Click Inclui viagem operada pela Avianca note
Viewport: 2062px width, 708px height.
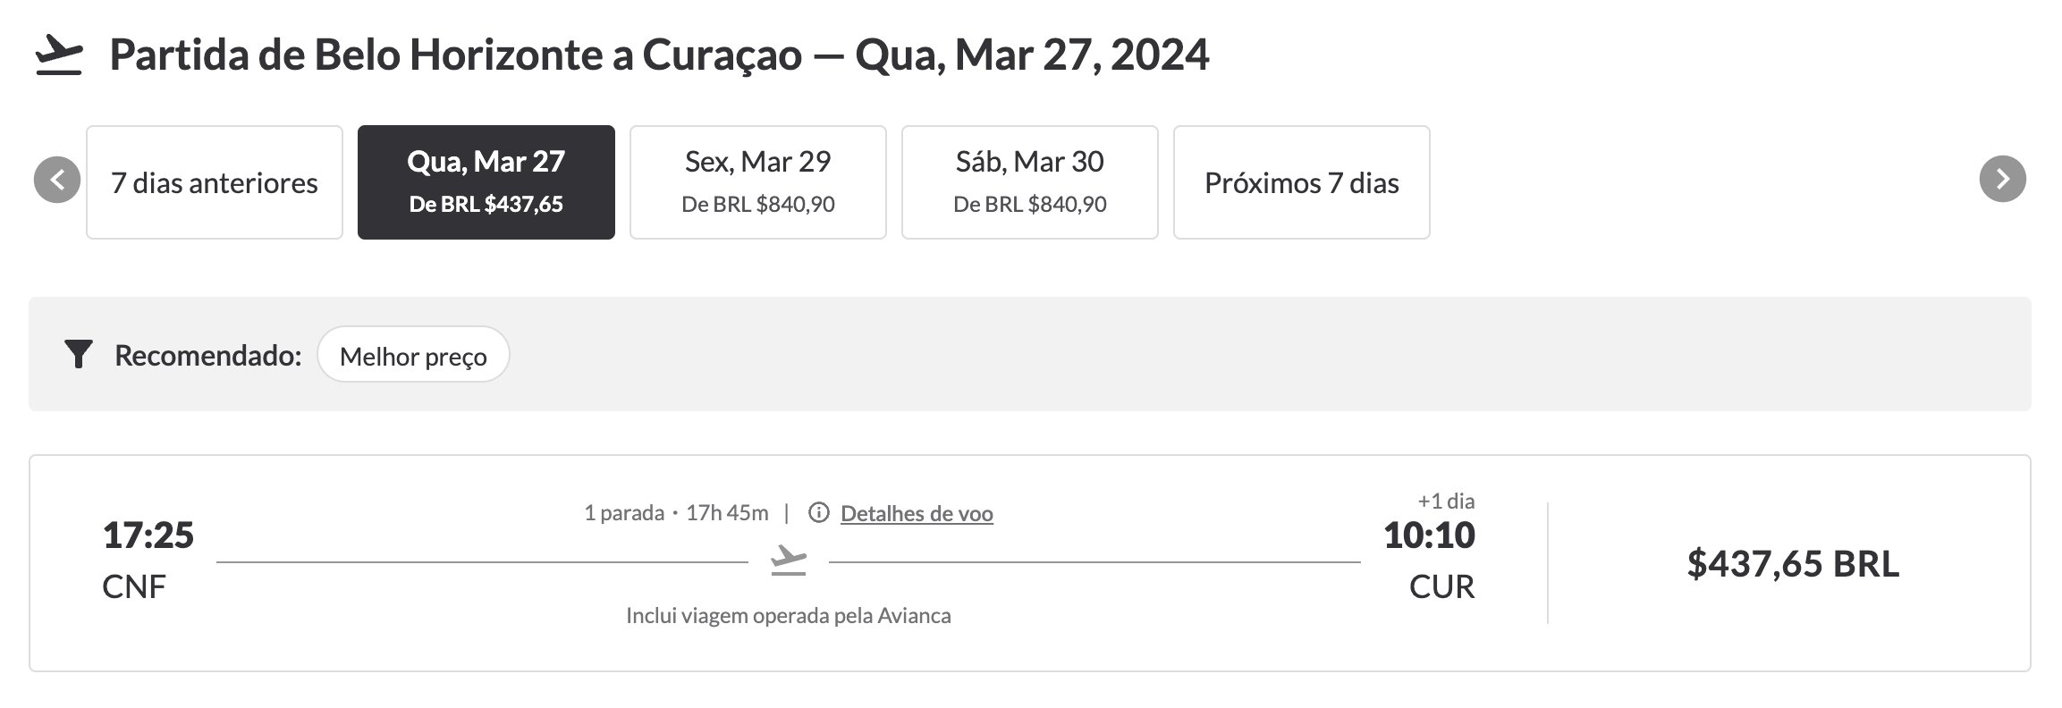click(x=789, y=615)
